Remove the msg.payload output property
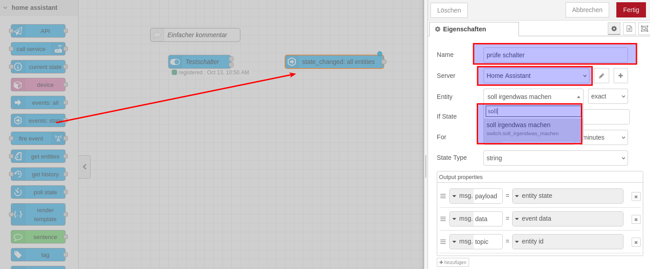 pyautogui.click(x=636, y=196)
